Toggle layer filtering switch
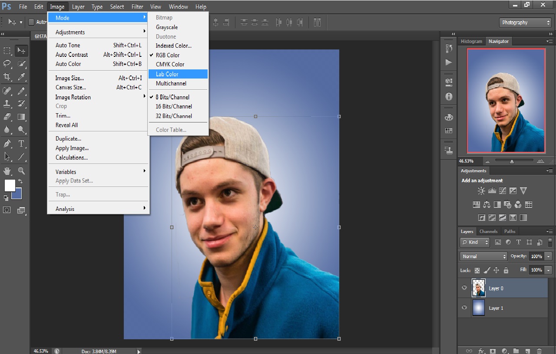Screen dimensions: 556x354 (x=550, y=242)
